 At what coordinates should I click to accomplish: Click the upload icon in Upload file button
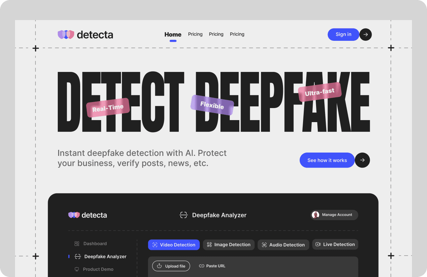click(159, 266)
